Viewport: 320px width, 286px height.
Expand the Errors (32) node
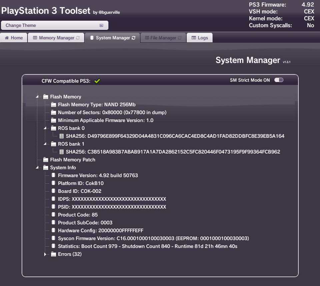tap(45, 254)
